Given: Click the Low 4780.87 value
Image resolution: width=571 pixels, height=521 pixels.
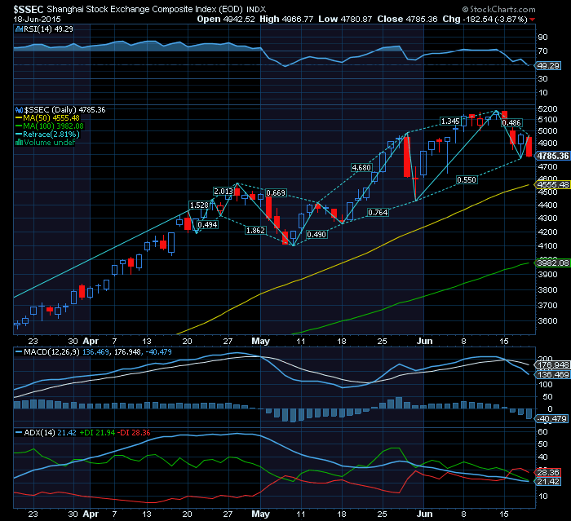Looking at the screenshot, I should (345, 20).
